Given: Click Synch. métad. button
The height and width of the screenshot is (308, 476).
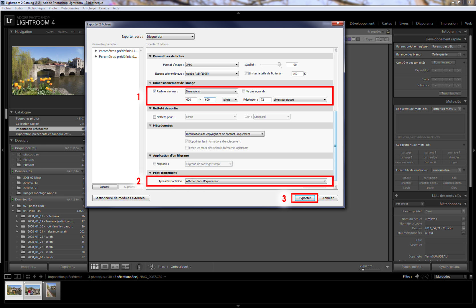Looking at the screenshot, I should point(412,267).
